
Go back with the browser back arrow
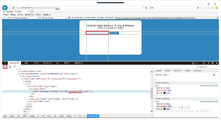click(5, 8)
